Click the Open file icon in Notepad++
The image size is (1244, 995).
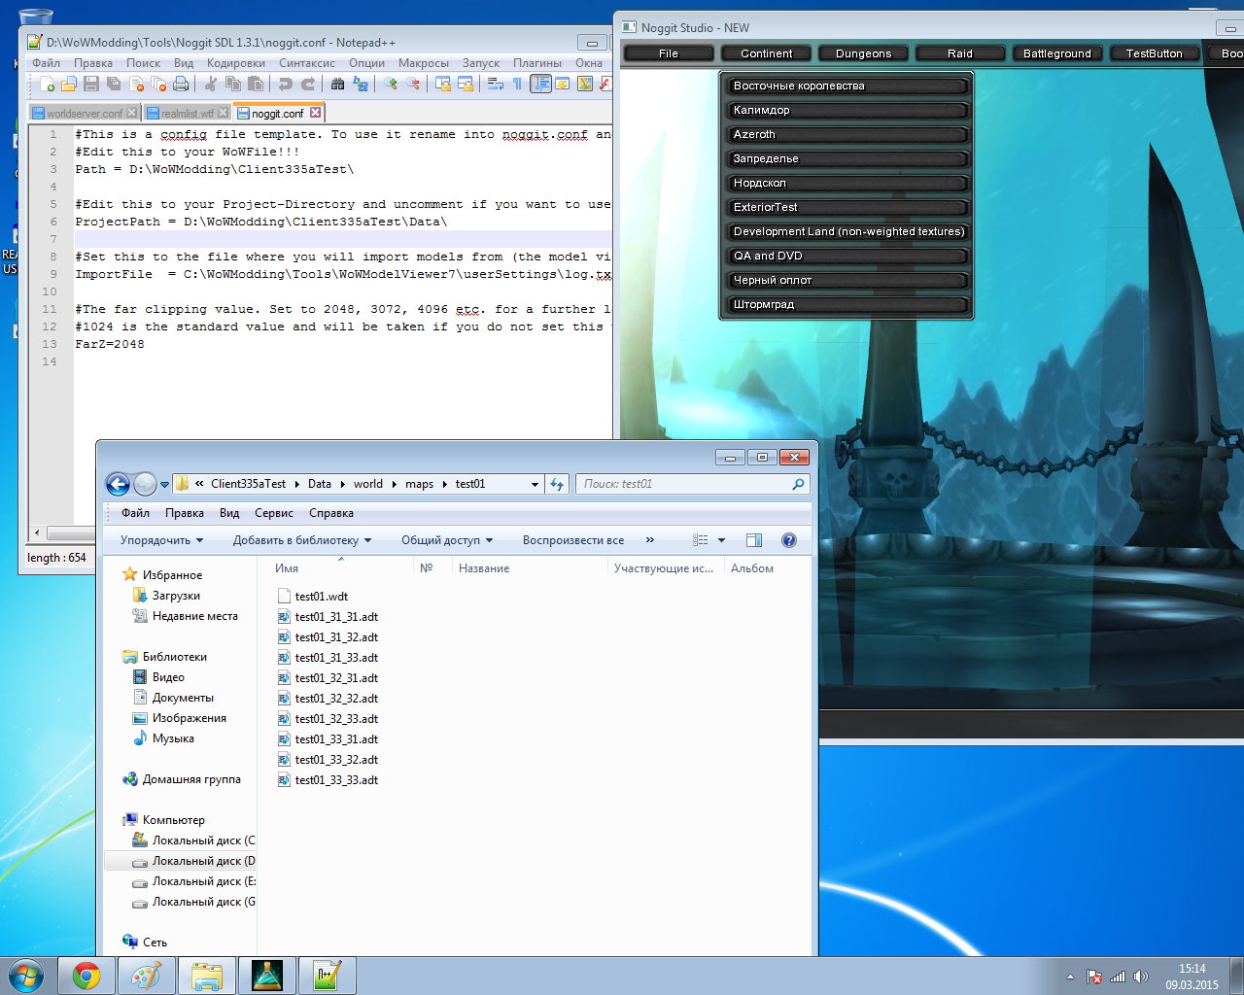69,85
